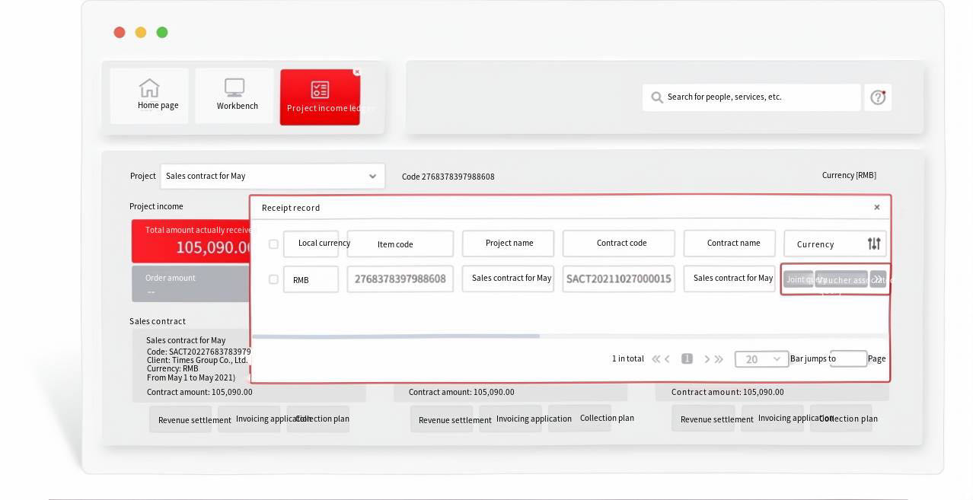Check the RMB record row checkbox
Viewport: 973px width, 500px height.
(273, 279)
